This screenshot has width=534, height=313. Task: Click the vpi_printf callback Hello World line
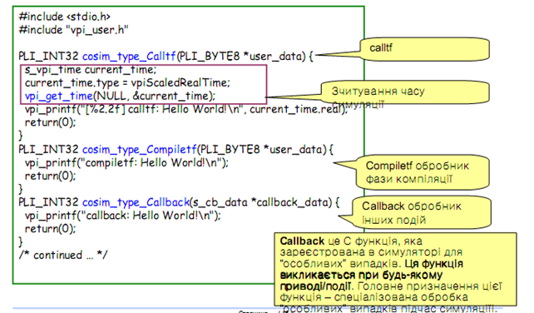122,216
